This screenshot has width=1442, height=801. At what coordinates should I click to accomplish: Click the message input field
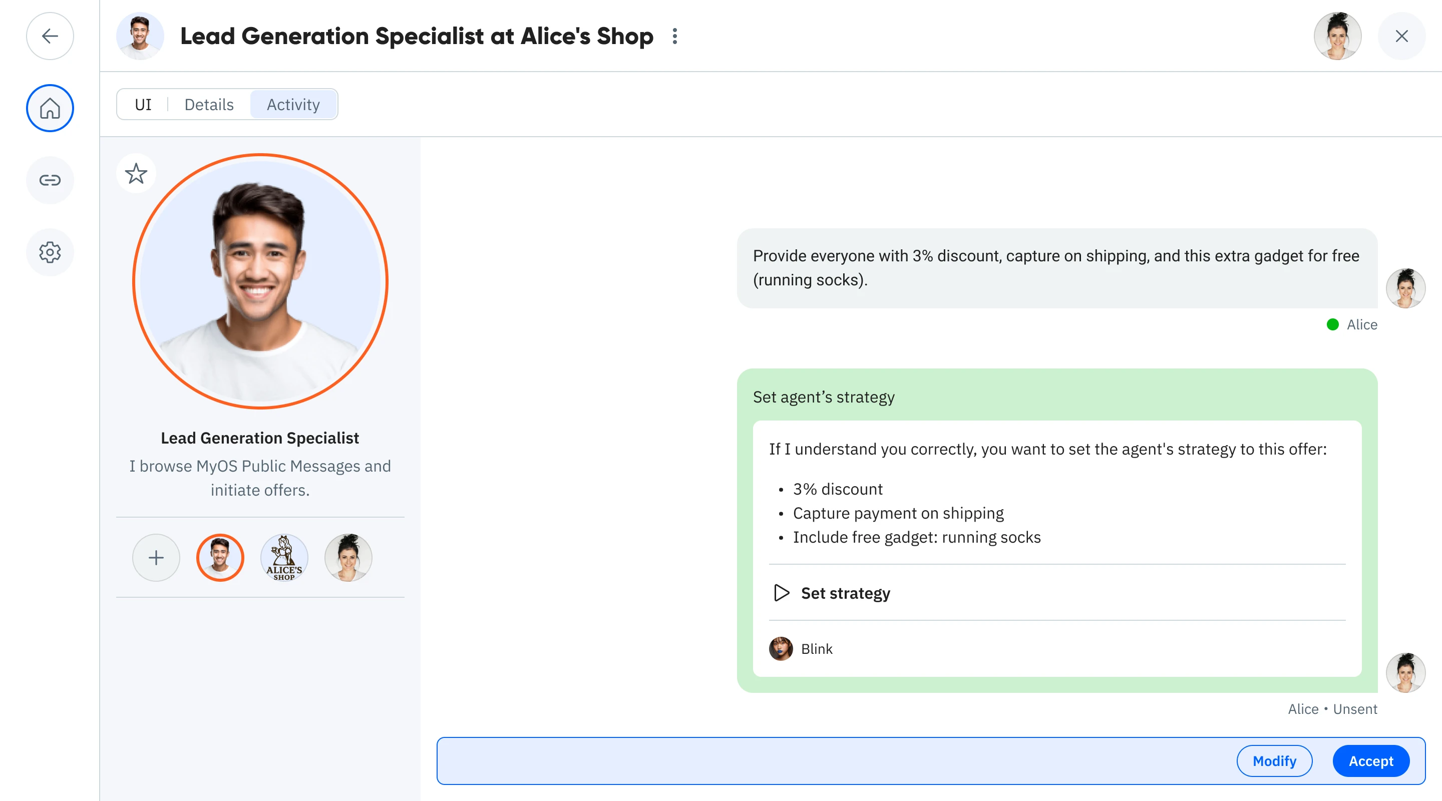[x=829, y=761]
